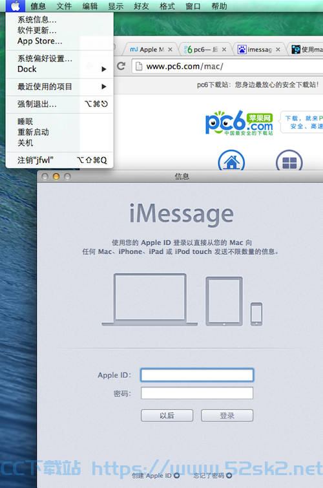Close the imessag browser tab
Image resolution: width=323 pixels, height=488 pixels.
(x=278, y=50)
